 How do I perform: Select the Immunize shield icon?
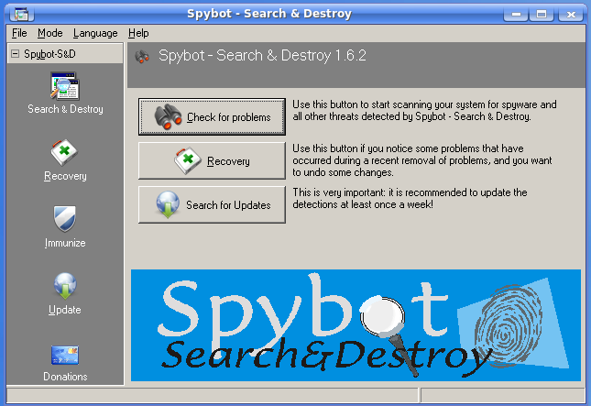[65, 219]
